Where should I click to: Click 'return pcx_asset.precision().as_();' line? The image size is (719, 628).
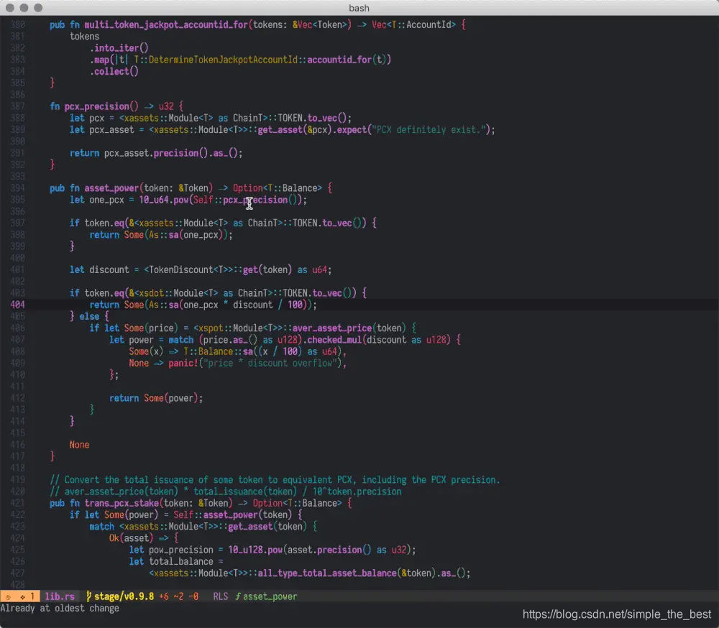(x=156, y=153)
